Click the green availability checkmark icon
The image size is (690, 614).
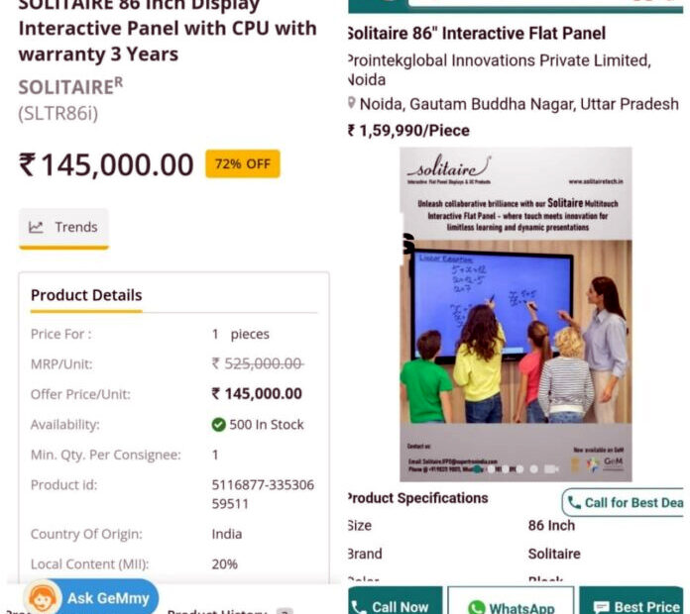pos(218,425)
